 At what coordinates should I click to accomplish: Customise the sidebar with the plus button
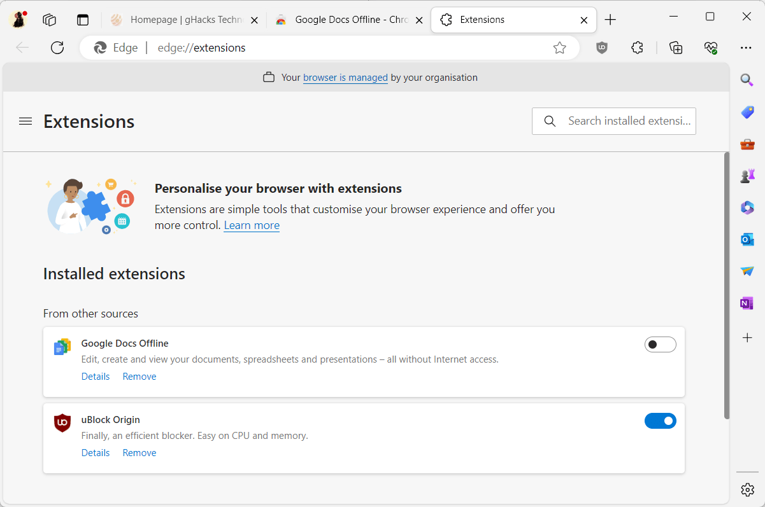point(747,338)
